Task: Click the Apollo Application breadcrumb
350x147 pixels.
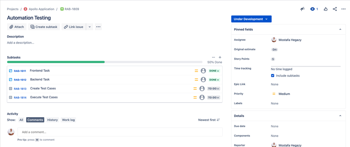Action: (x=41, y=9)
